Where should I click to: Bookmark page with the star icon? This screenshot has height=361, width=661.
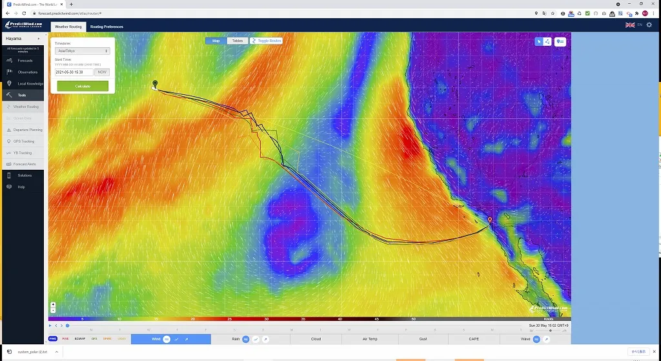point(553,14)
